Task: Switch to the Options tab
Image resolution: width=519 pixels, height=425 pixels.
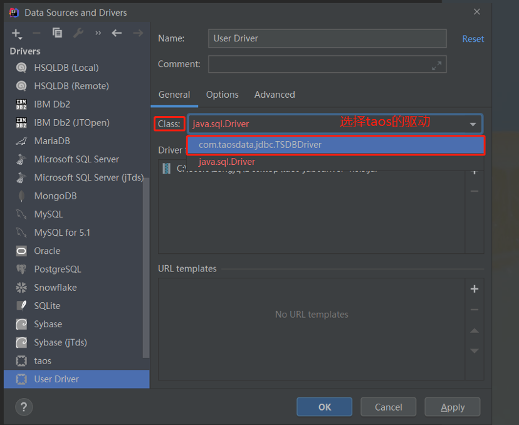Action: click(222, 95)
